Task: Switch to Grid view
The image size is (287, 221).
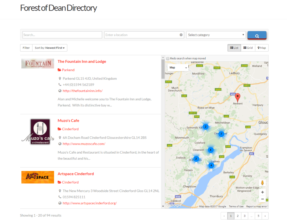Action: [248, 48]
